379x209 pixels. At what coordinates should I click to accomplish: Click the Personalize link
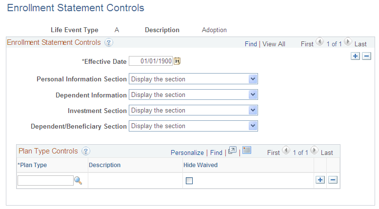187,152
